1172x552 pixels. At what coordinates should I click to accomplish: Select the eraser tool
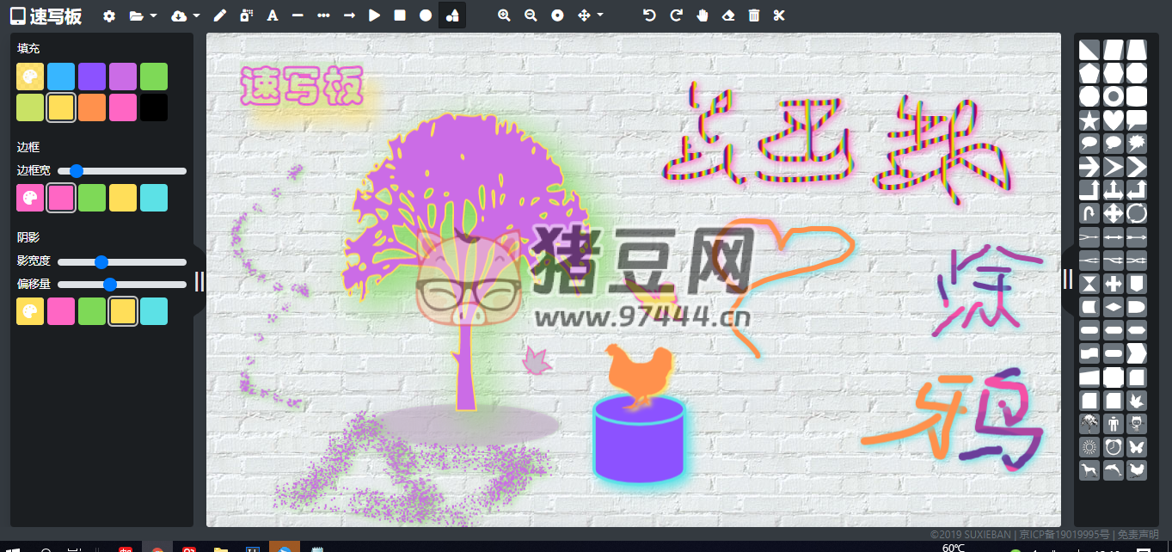[727, 15]
